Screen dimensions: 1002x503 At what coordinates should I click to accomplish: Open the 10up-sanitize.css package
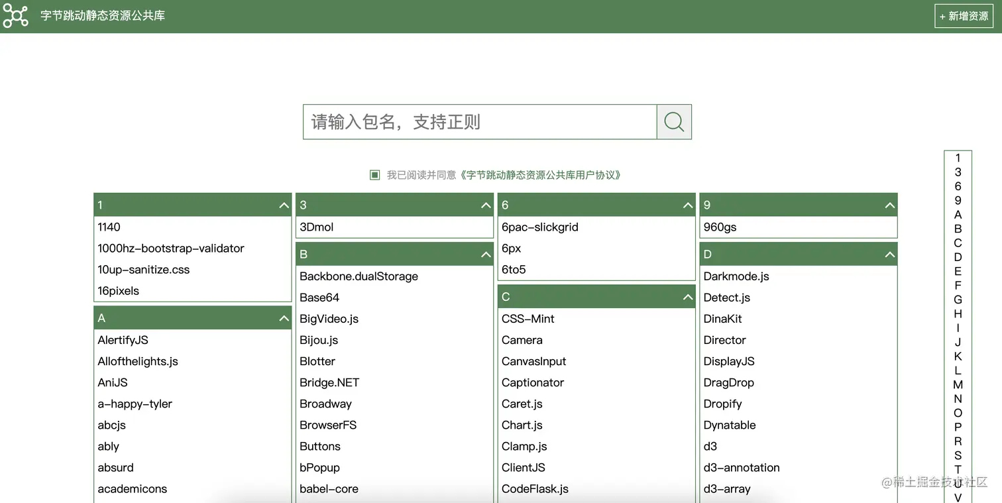click(144, 270)
